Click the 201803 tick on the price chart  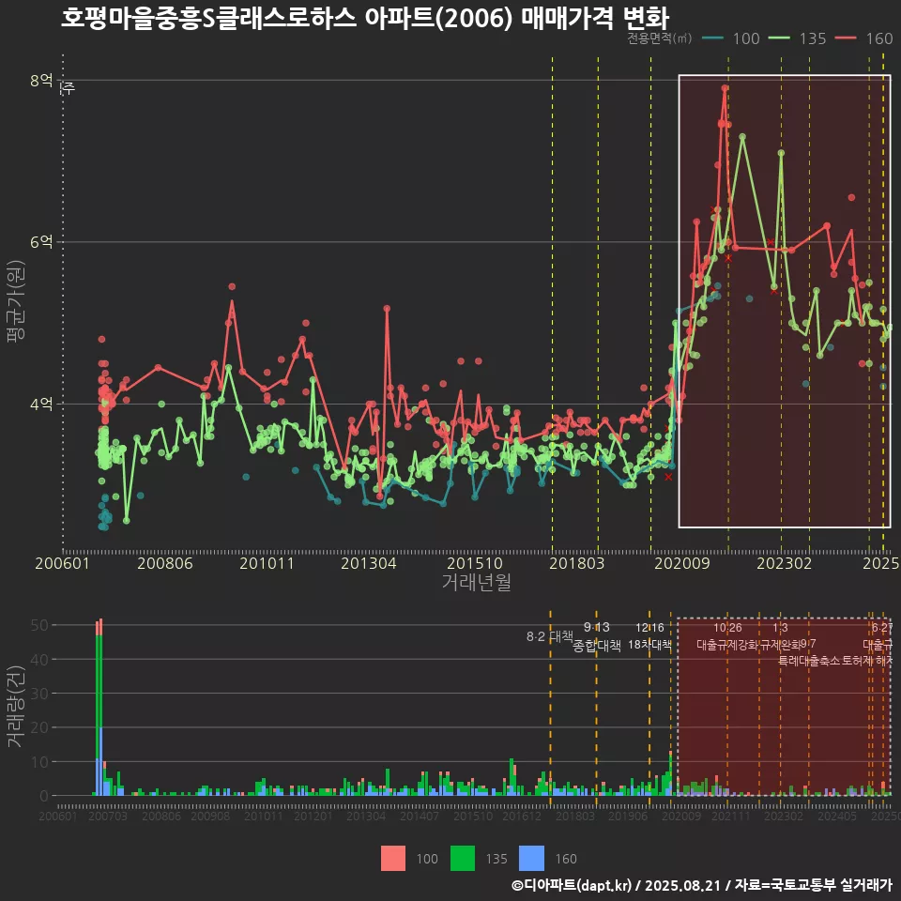pos(577,563)
